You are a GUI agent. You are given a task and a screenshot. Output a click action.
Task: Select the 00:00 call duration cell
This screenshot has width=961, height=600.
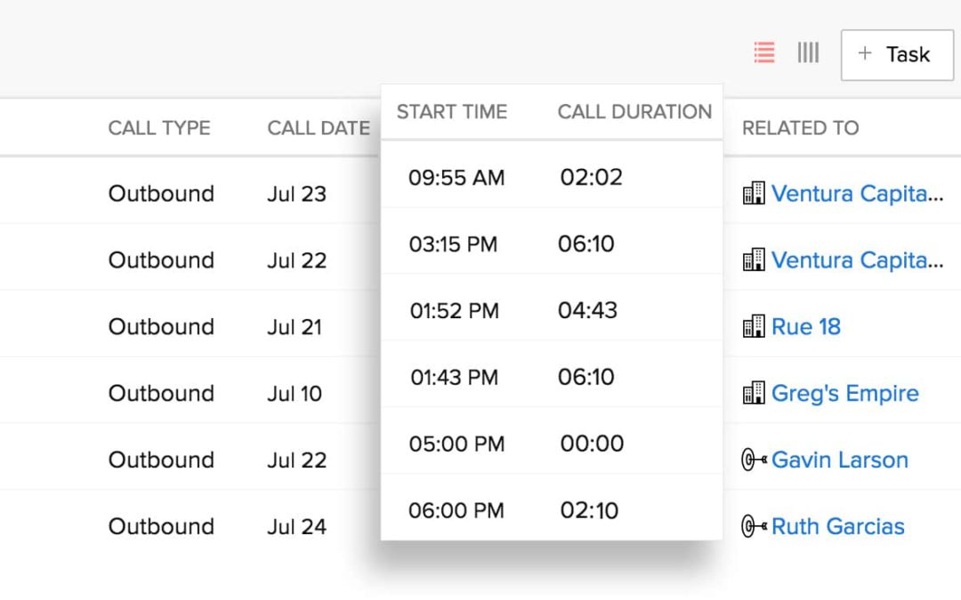[592, 444]
